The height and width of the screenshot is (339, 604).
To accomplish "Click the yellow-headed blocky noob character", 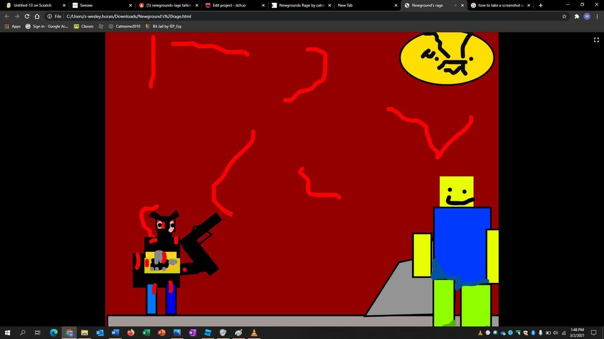I will [456, 251].
